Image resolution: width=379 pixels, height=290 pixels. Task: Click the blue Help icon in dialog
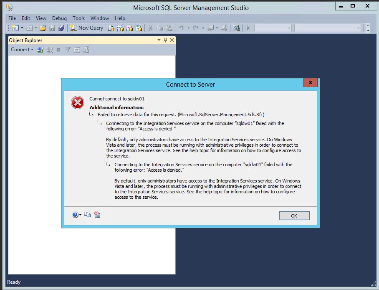(75, 215)
